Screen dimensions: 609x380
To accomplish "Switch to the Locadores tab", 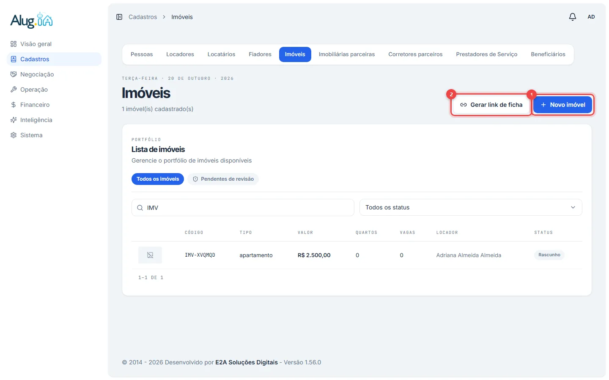I will tap(180, 54).
